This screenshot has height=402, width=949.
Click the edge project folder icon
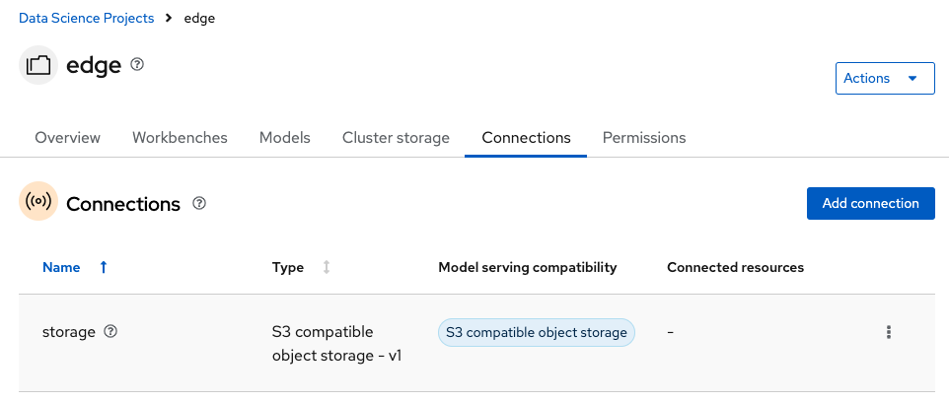tap(38, 66)
